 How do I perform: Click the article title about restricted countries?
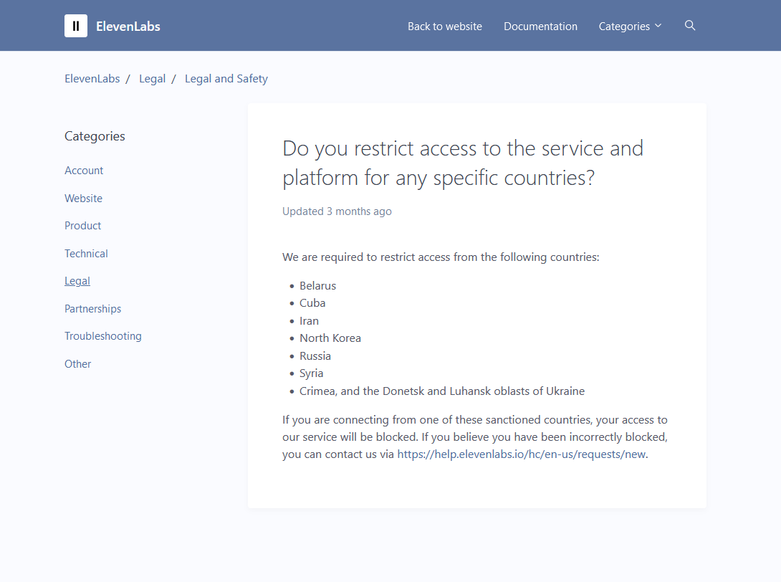(x=463, y=163)
